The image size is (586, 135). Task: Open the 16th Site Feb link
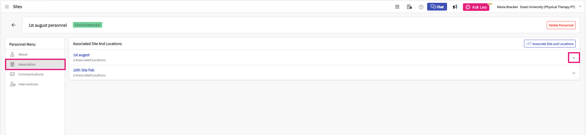pyautogui.click(x=83, y=70)
